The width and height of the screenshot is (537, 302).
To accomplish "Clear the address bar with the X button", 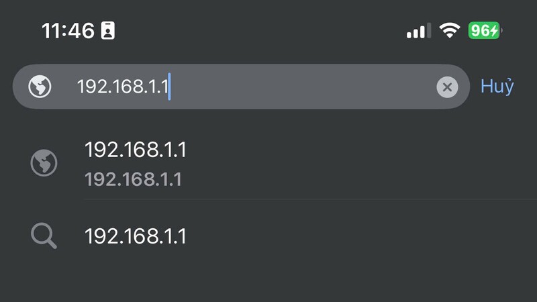I will pyautogui.click(x=447, y=87).
